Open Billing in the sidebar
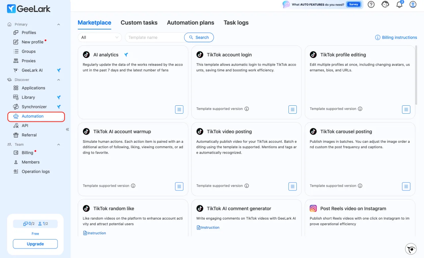The image size is (424, 258). (x=27, y=153)
